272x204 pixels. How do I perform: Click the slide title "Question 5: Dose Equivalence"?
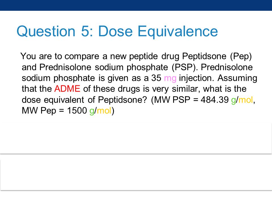(117, 32)
